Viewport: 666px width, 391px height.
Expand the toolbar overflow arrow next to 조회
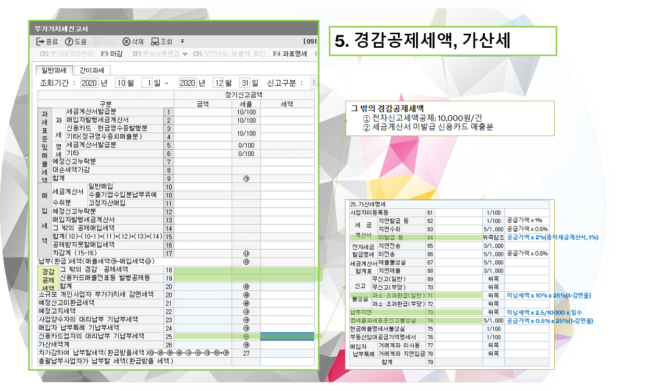click(x=182, y=42)
